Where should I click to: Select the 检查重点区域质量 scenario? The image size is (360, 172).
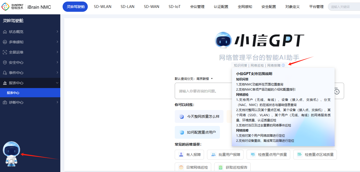[315, 155]
